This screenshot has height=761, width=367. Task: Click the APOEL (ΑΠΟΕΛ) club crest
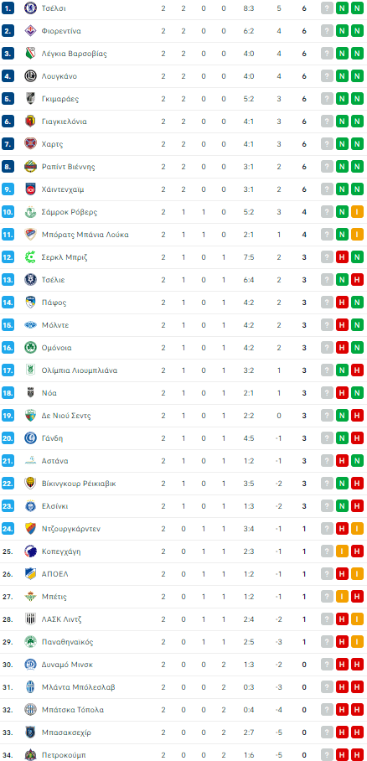coord(30,573)
